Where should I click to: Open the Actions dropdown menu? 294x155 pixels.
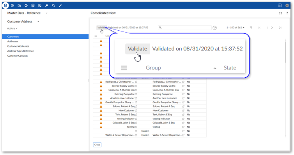pyautogui.click(x=12, y=28)
